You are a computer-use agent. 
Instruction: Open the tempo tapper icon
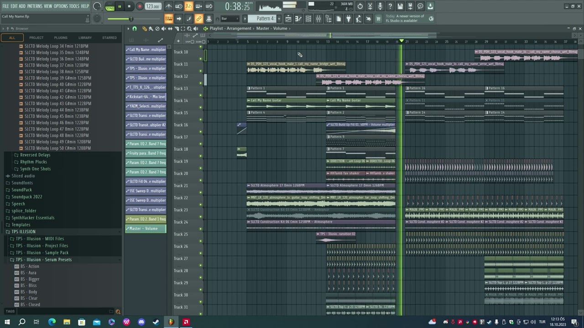(359, 19)
